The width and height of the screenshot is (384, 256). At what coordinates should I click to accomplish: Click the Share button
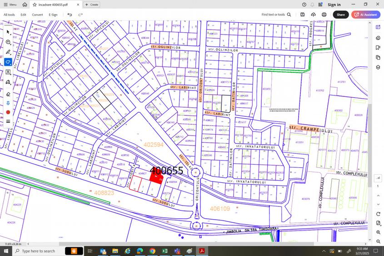(340, 15)
